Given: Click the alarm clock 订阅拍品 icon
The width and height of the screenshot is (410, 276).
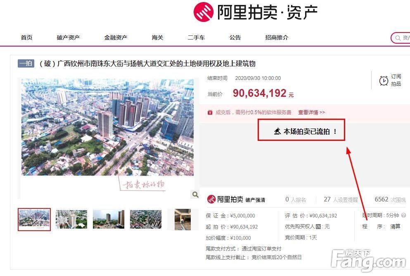Looking at the screenshot, I should pyautogui.click(x=384, y=81).
